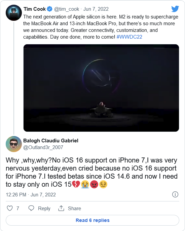
Task: Click Tim Cook's verified badge
Action: pos(49,9)
